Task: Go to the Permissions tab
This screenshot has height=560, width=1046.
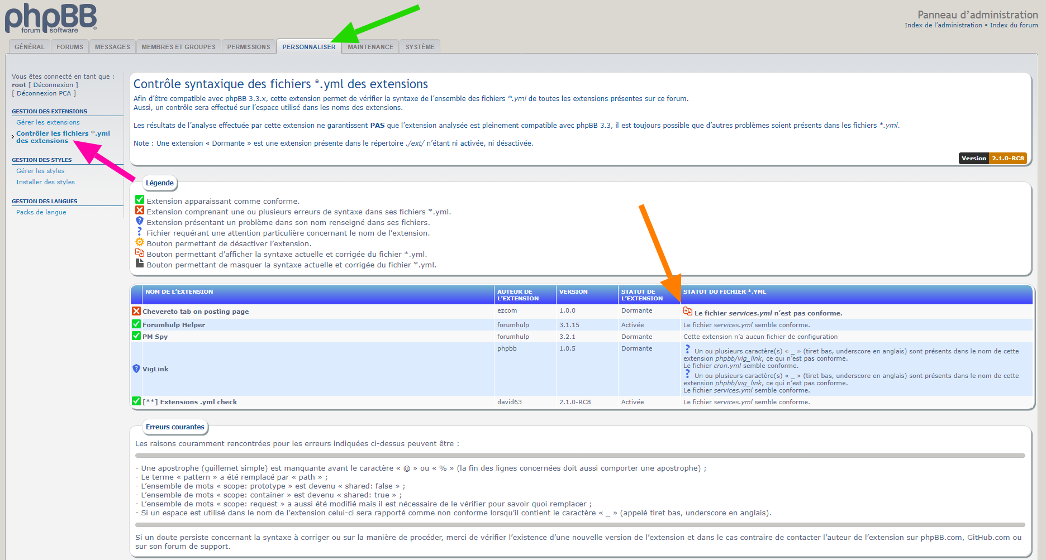Action: (x=249, y=47)
